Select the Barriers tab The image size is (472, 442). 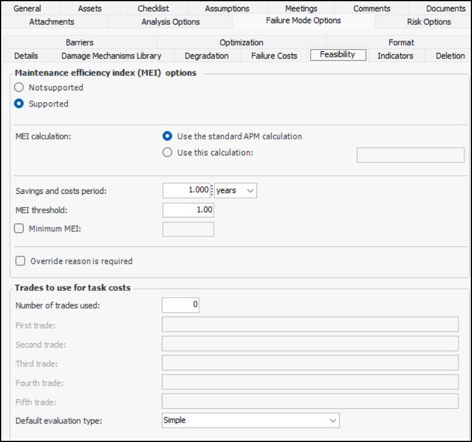pyautogui.click(x=80, y=43)
